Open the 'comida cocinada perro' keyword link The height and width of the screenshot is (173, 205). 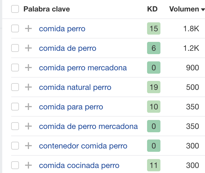[79, 165]
